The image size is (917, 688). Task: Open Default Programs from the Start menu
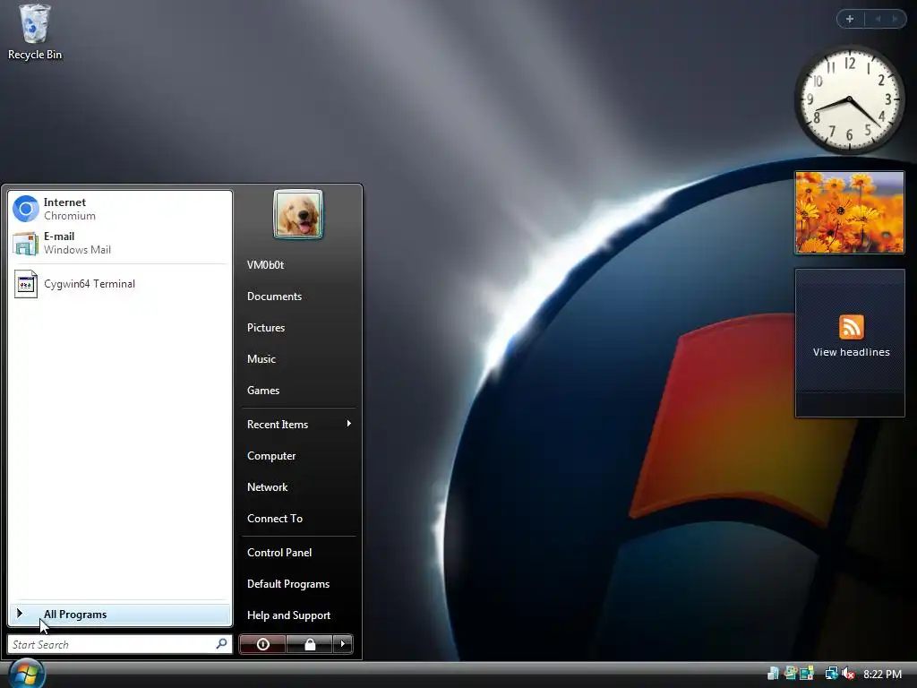click(287, 584)
